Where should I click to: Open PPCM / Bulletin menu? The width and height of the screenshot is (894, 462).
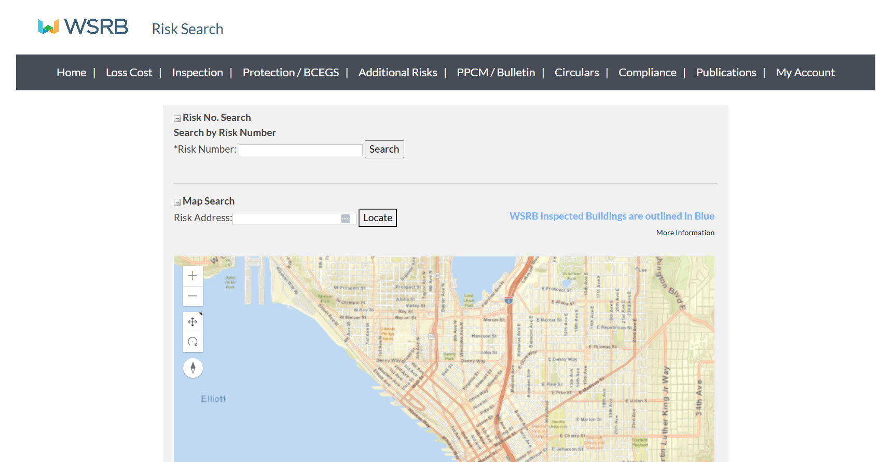[x=496, y=73]
